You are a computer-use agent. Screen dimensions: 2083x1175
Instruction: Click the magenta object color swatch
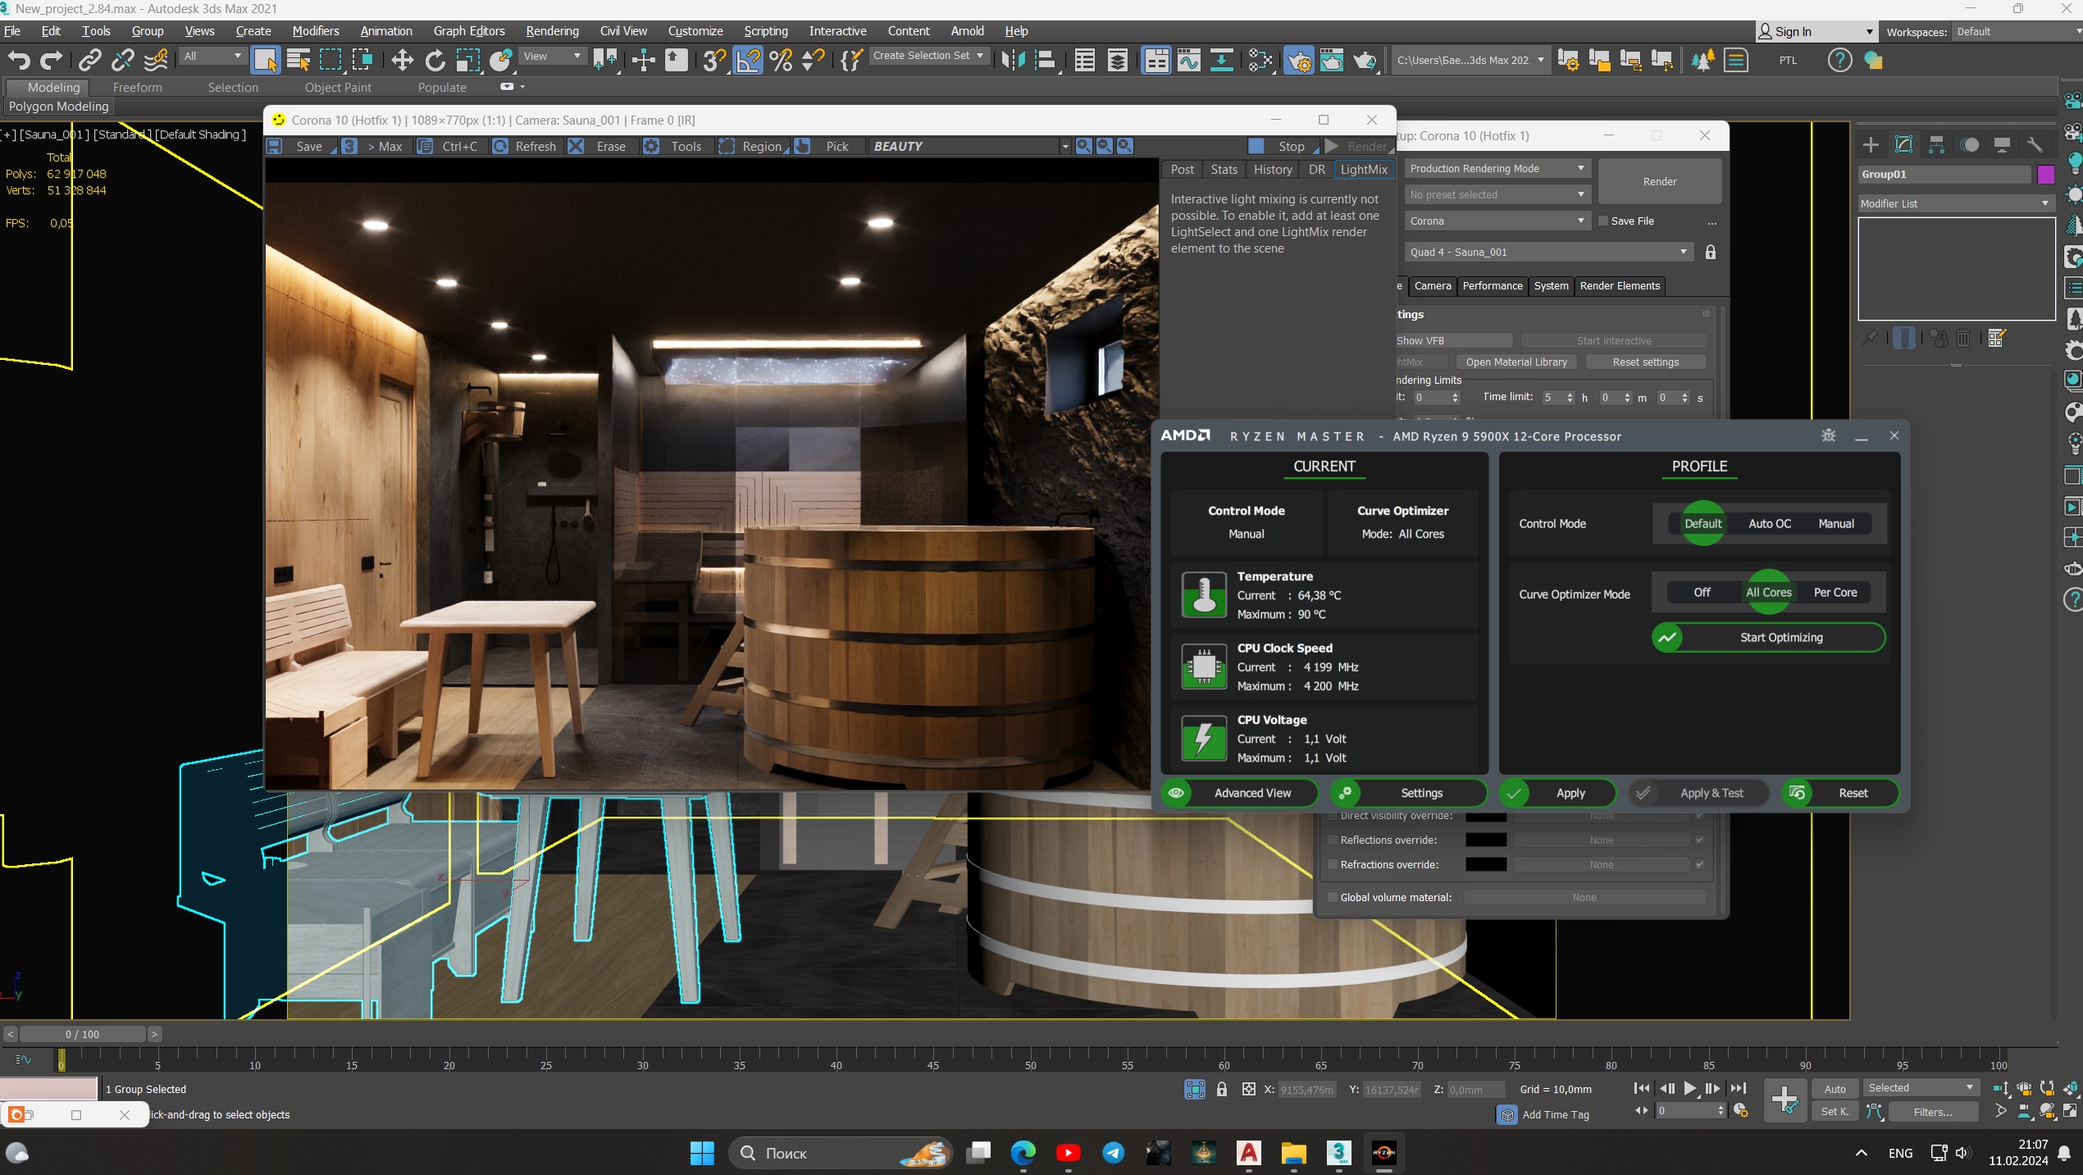click(2045, 174)
